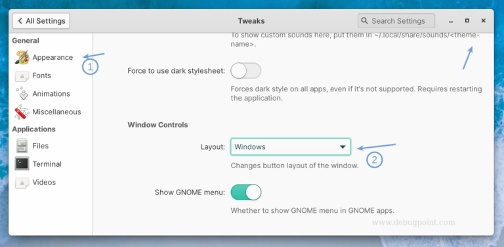This screenshot has height=247, width=504.
Task: Click 'Force to use dark stylesheet:' label
Action: pyautogui.click(x=176, y=71)
